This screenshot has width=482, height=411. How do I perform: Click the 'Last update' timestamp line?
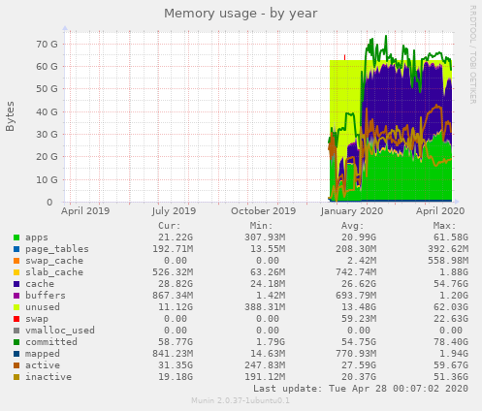[361, 389]
